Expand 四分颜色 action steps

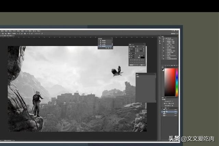(166, 54)
